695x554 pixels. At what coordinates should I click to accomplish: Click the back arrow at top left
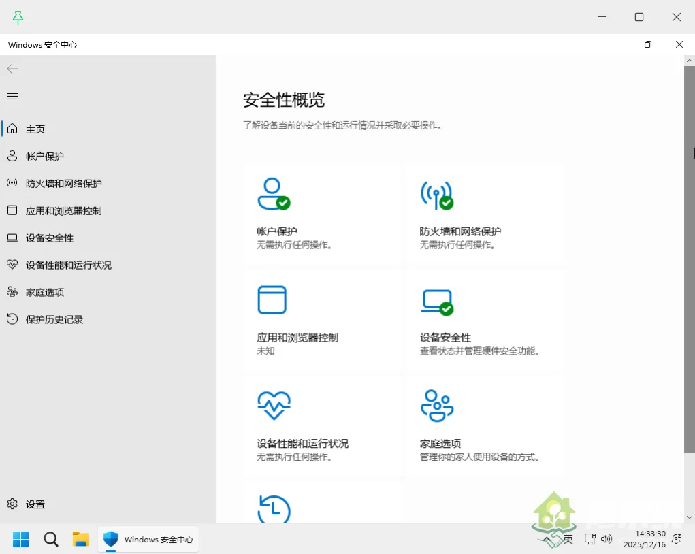coord(12,69)
